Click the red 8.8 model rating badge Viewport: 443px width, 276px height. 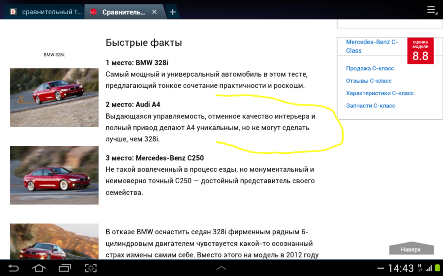(x=420, y=51)
